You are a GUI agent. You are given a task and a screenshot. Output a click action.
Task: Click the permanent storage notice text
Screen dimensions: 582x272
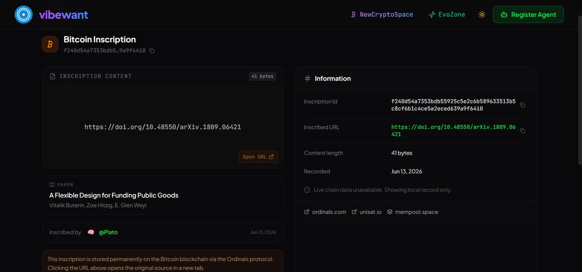coord(162,263)
